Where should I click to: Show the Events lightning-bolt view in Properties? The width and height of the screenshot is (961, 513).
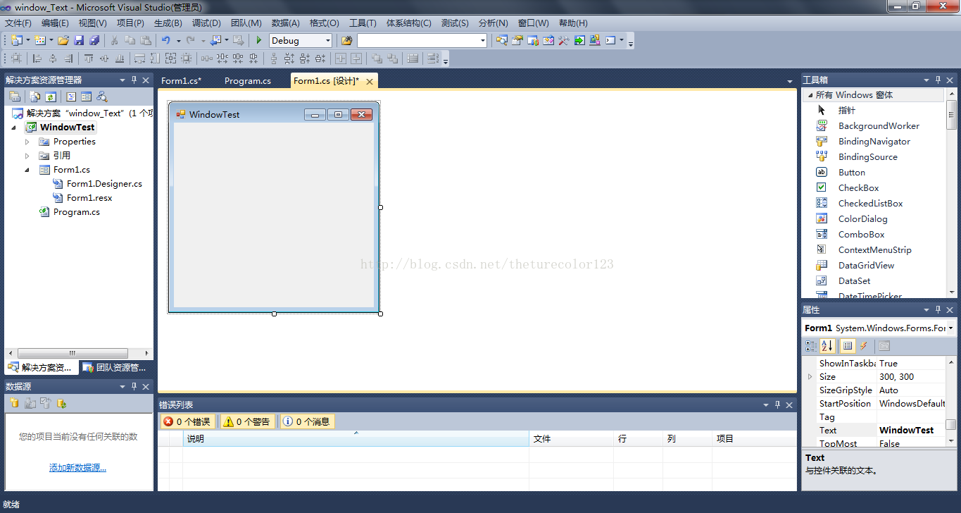(863, 346)
